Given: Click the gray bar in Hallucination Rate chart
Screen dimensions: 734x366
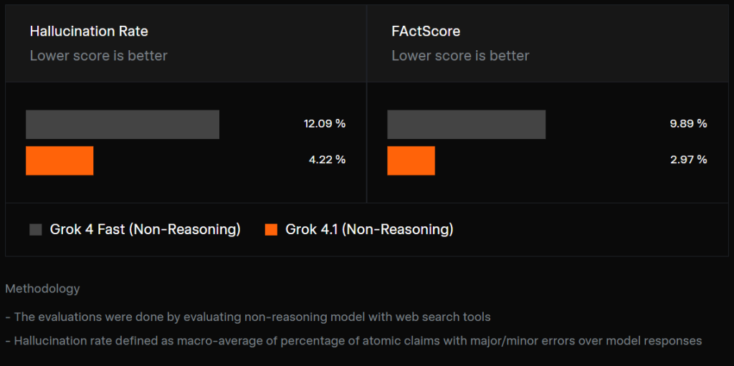Looking at the screenshot, I should click(123, 125).
